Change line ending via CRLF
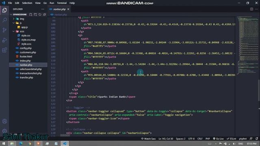 (200, 139)
